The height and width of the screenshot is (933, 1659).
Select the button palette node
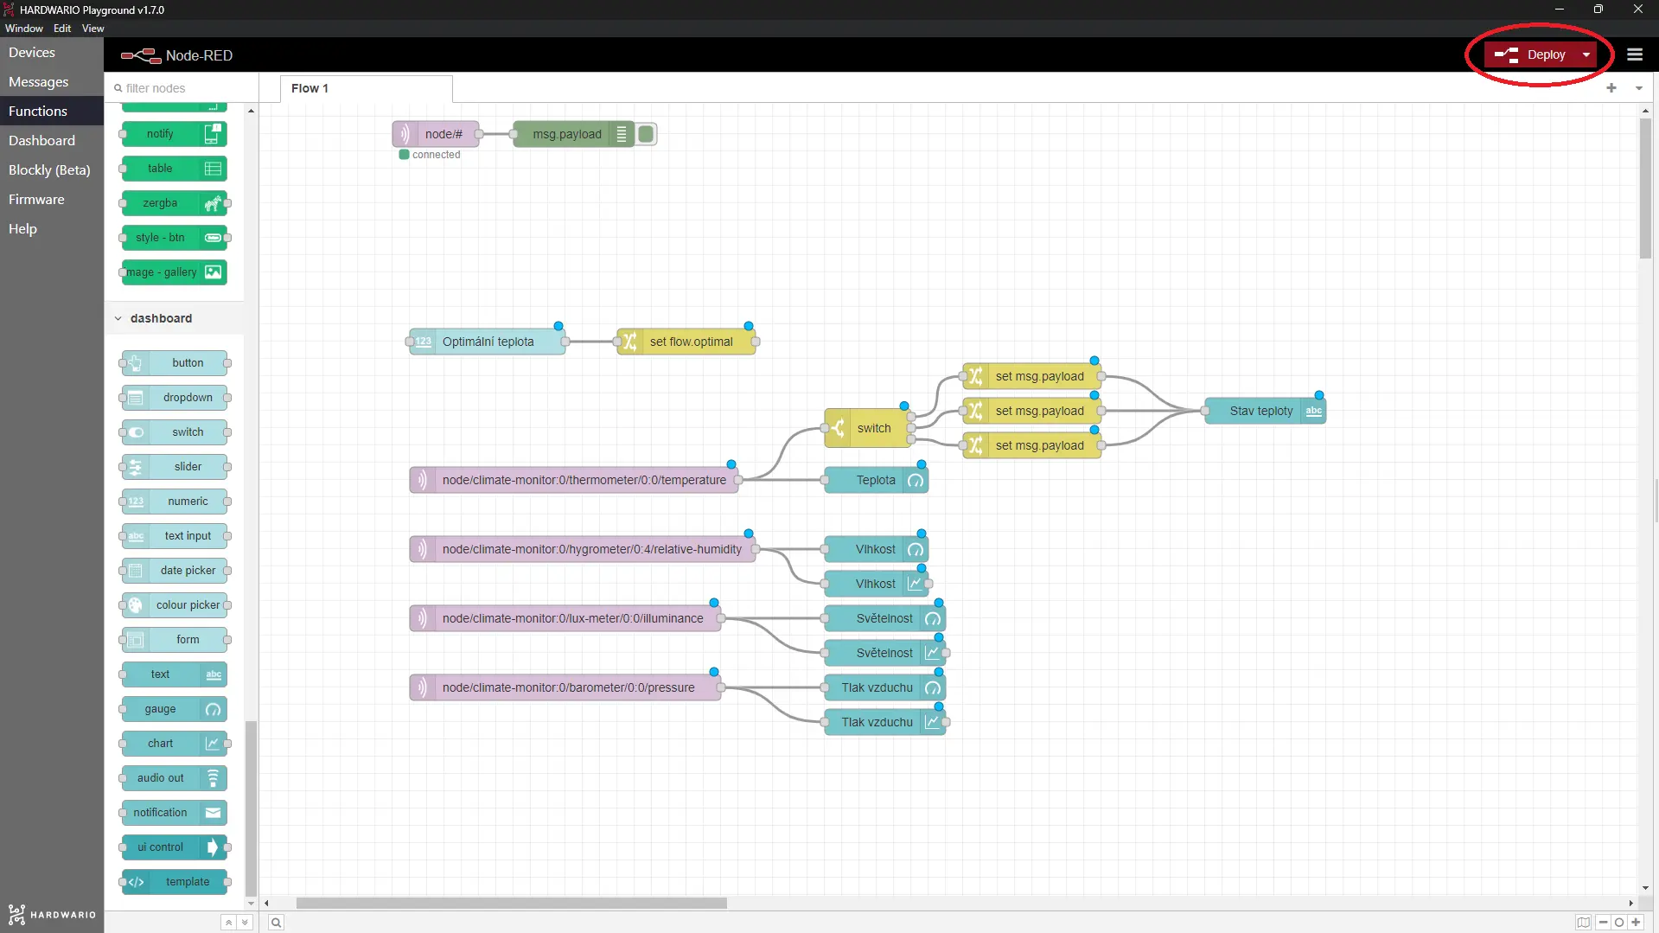(175, 363)
